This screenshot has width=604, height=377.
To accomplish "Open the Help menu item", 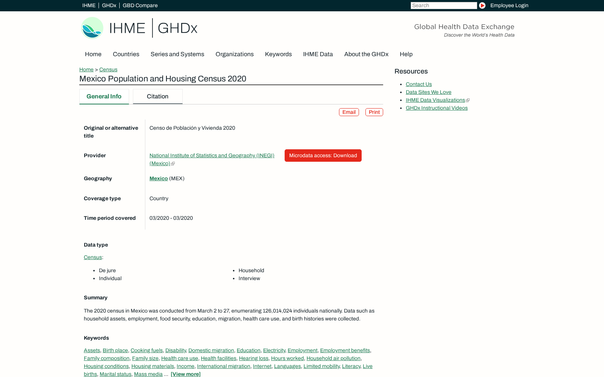I will [406, 54].
